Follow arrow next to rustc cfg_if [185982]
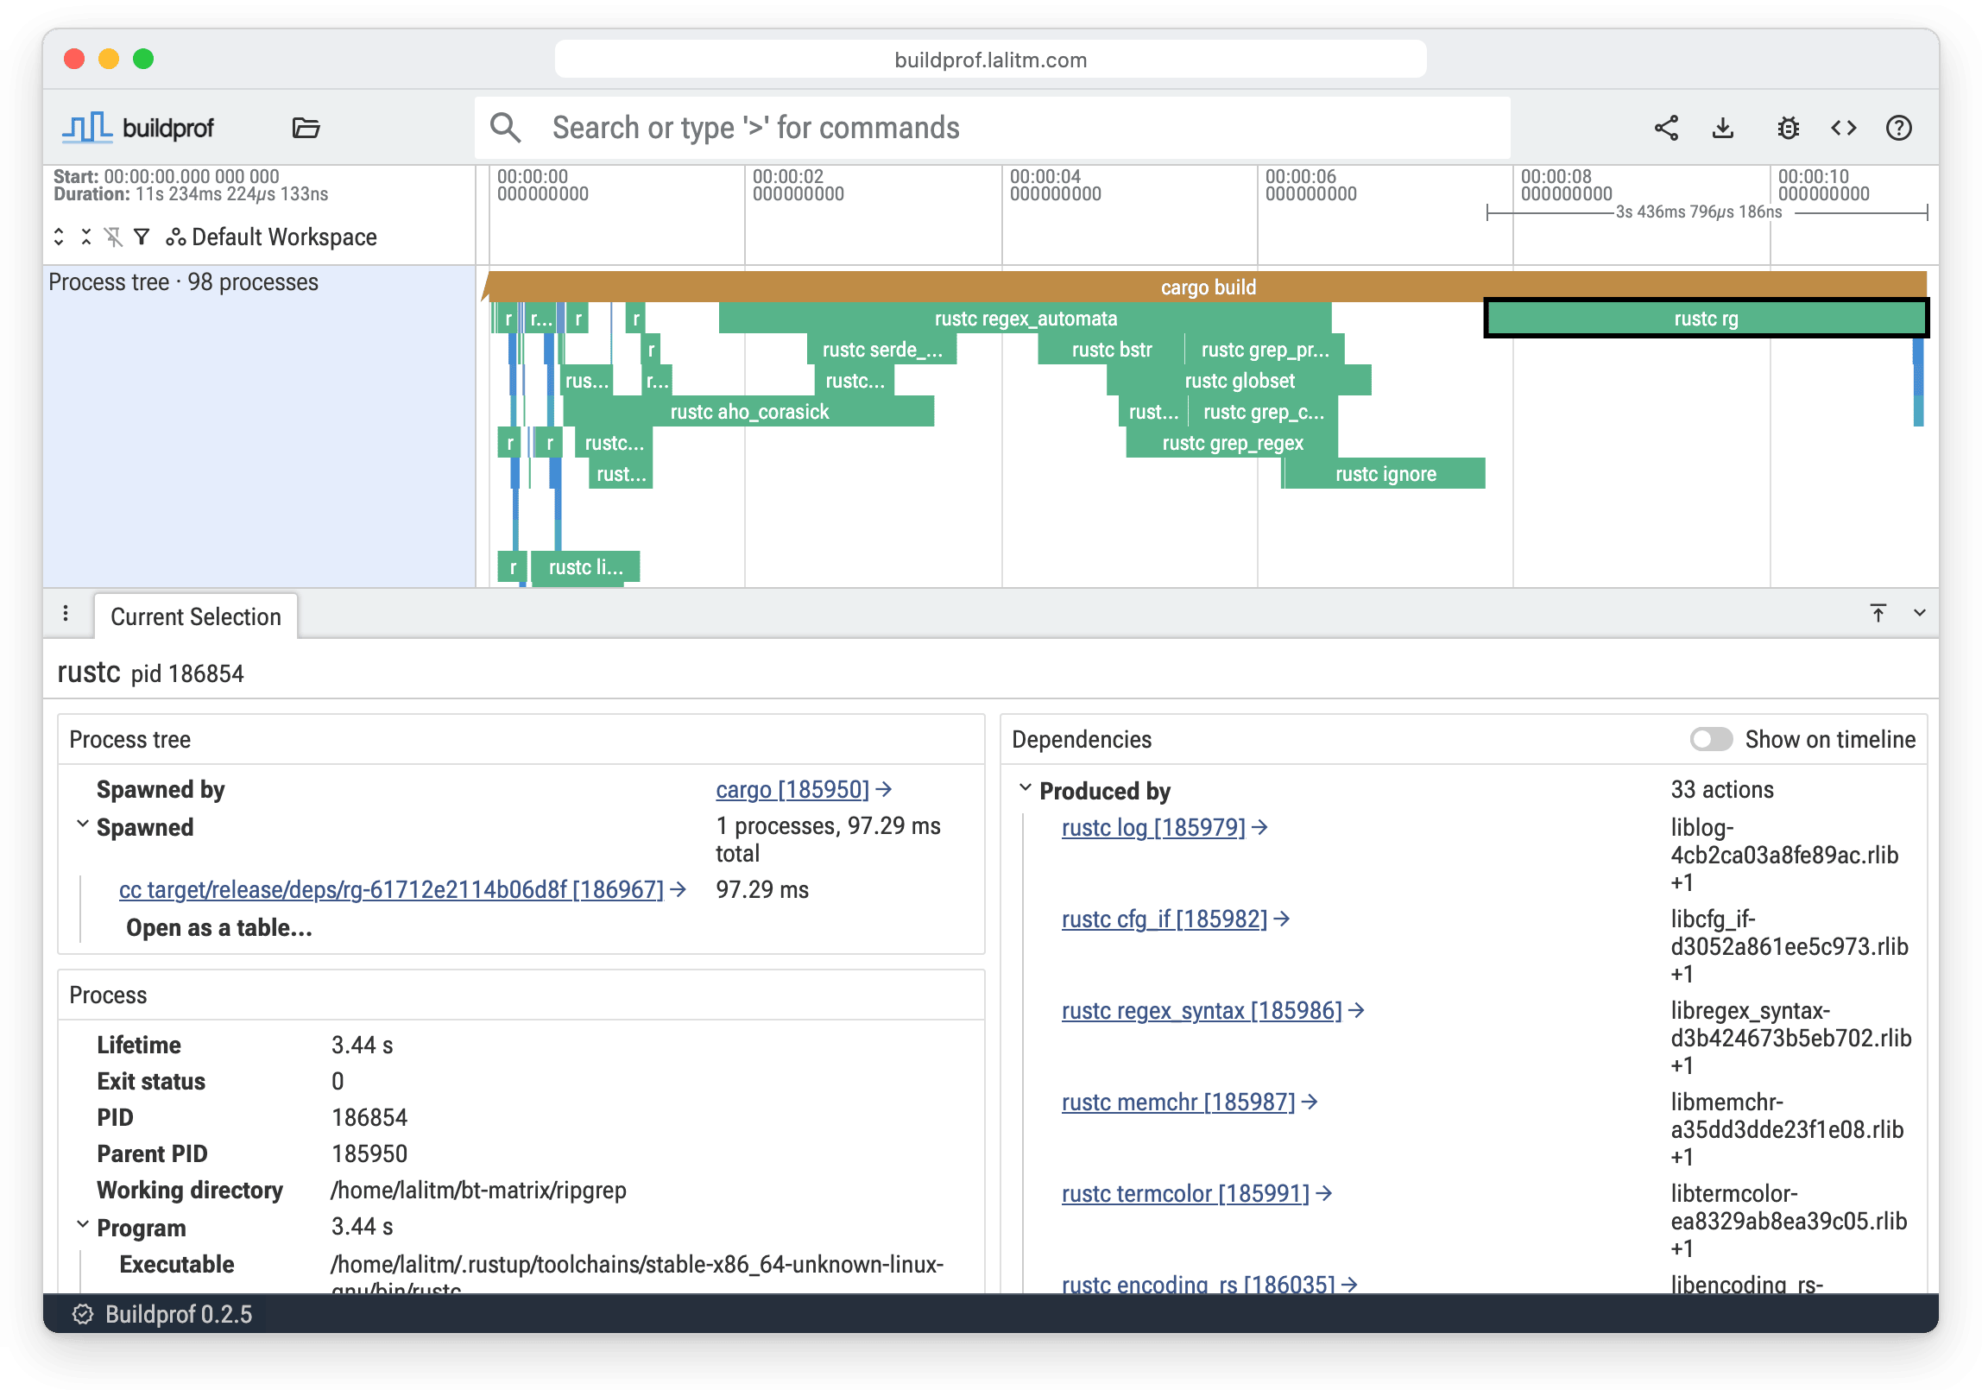Viewport: 1982px width, 1390px height. click(x=1282, y=919)
